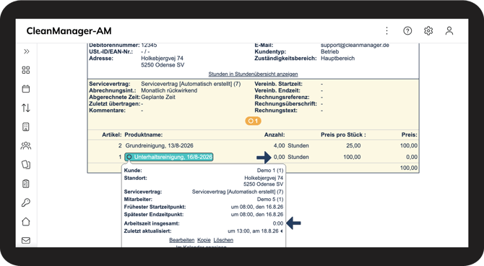Open the documents pages icon in sidebar
Viewport: 484px width, 266px height.
(x=26, y=165)
